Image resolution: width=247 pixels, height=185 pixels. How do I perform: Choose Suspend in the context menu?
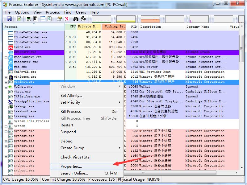click(x=91, y=132)
